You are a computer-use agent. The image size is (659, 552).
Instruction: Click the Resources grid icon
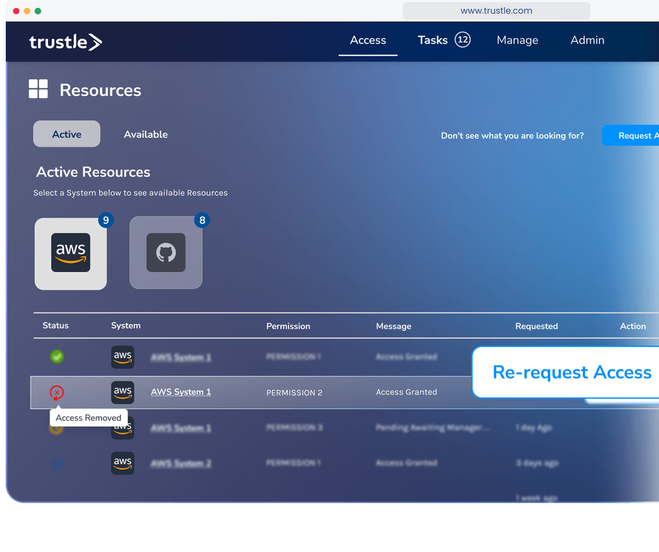click(x=38, y=88)
